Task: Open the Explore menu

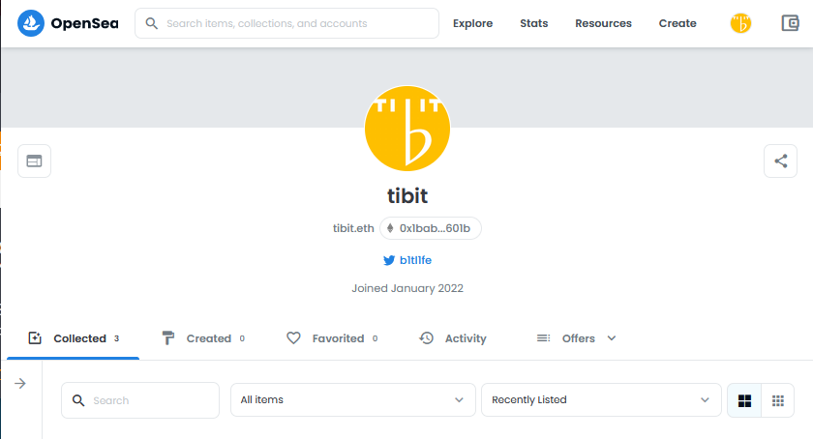Action: point(472,23)
